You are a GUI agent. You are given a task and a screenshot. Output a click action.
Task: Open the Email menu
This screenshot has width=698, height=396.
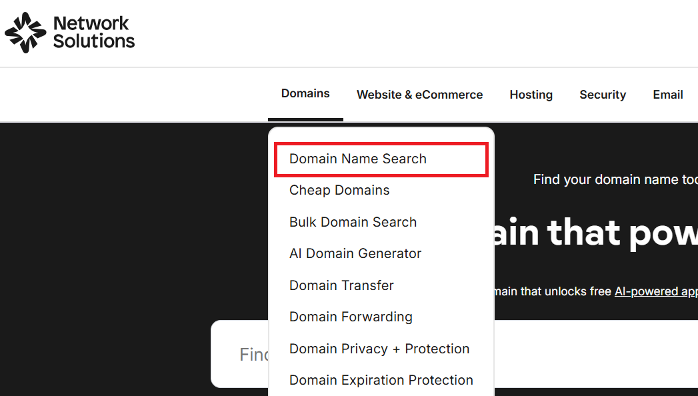pyautogui.click(x=668, y=95)
